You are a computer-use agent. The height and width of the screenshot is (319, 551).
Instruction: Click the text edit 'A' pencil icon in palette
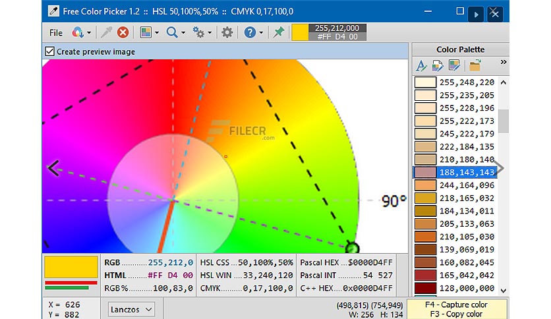pyautogui.click(x=421, y=65)
